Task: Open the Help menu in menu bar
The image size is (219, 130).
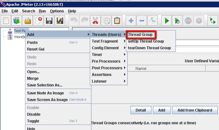Action: (x=72, y=11)
